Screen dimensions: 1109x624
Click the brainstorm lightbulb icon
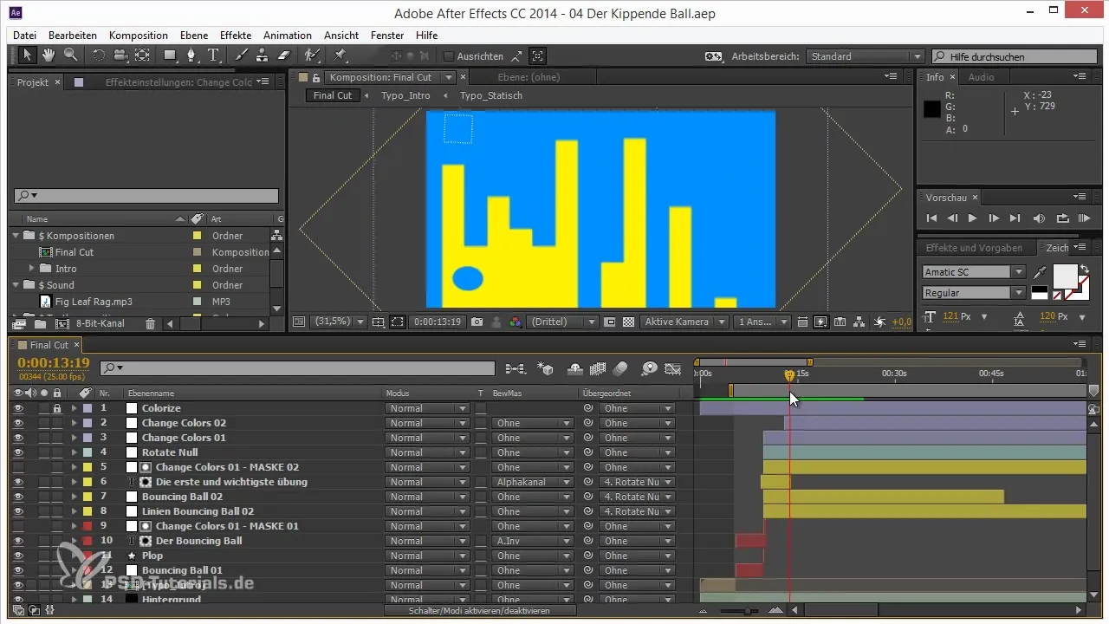[x=650, y=368]
